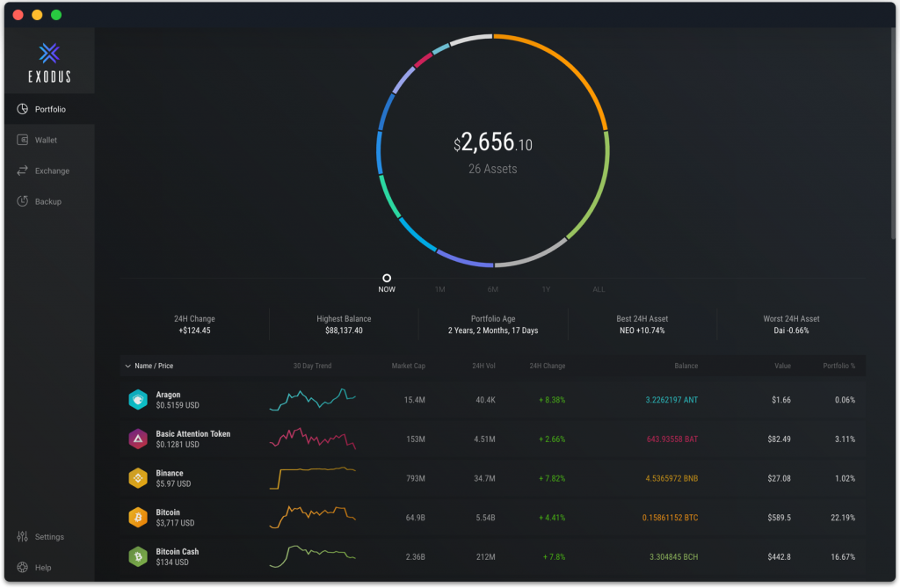This screenshot has height=588, width=900.
Task: Click the Binance 30 day trend chart
Action: 312,478
